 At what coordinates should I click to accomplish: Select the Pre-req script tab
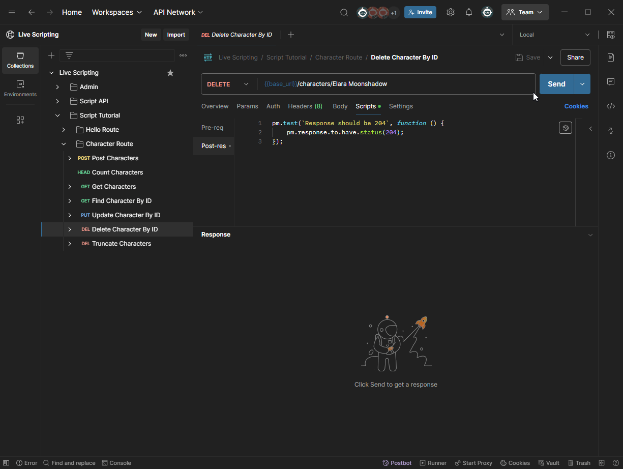[213, 128]
